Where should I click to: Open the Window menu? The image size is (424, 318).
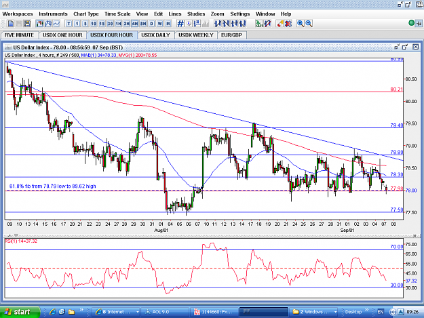click(x=265, y=14)
